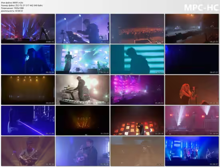
Task: Click the duration line "02:04:33"
Action: coord(12,11)
